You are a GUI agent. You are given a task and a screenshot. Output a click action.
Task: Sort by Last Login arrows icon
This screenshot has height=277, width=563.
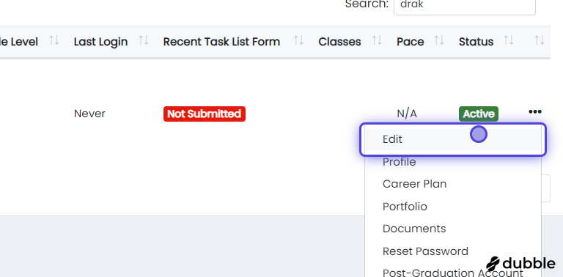[144, 40]
